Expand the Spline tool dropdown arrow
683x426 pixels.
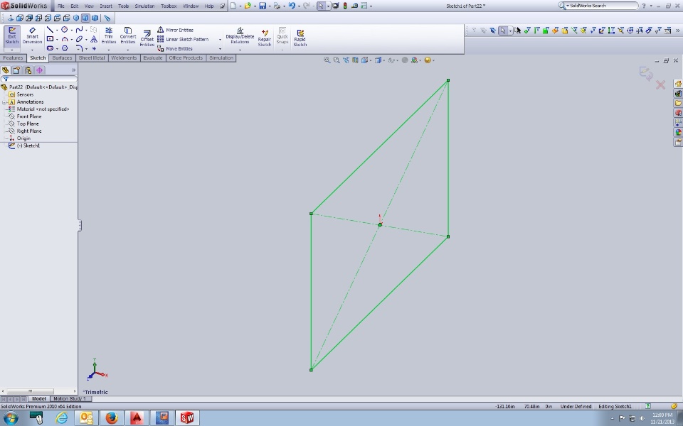[86, 30]
